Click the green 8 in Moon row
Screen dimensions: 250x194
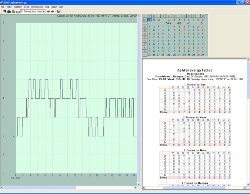pos(154,30)
